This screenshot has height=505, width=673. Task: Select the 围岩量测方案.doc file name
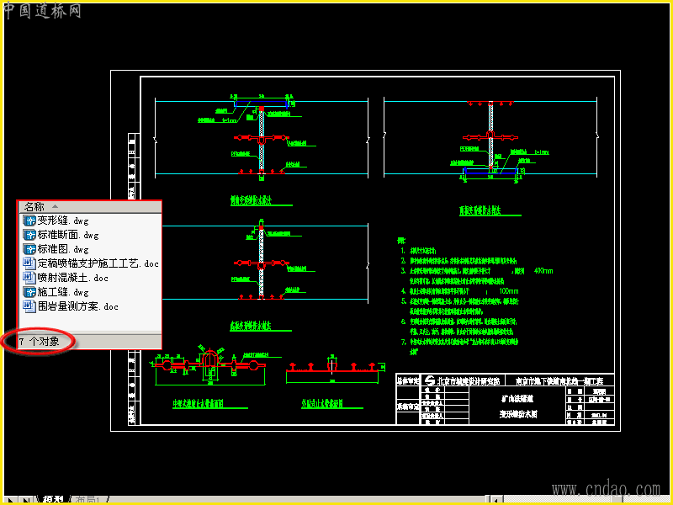[77, 306]
